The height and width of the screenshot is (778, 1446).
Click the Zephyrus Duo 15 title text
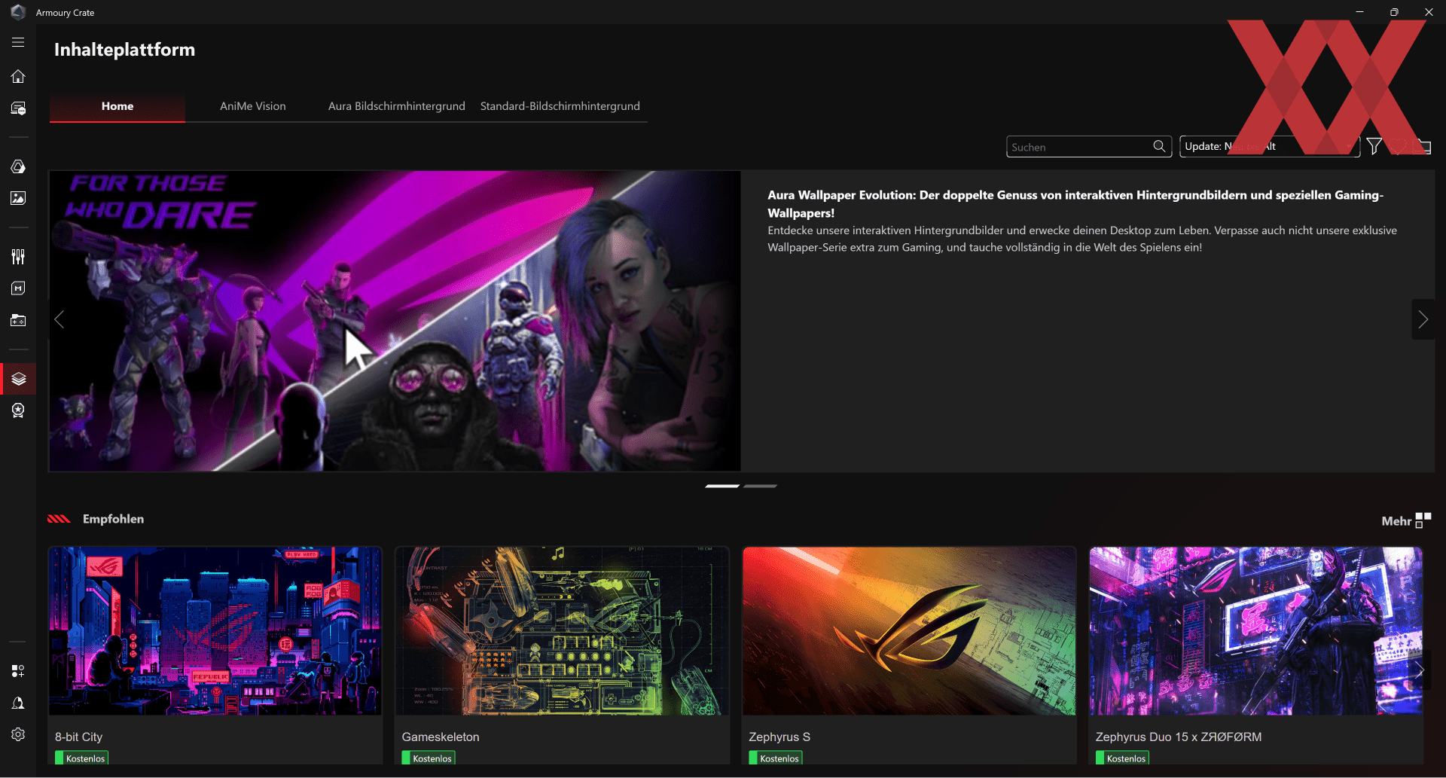pyautogui.click(x=1179, y=737)
